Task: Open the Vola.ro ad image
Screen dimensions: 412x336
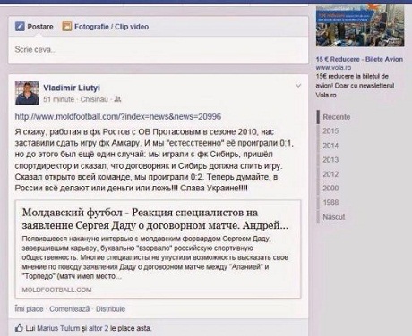Action: pos(360,26)
